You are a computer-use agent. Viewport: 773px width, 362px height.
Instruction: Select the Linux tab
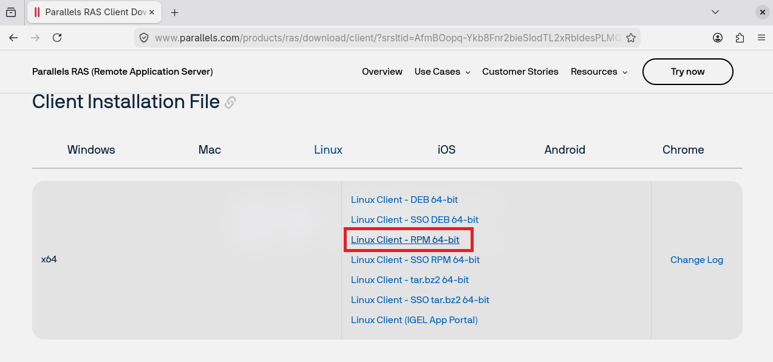pos(328,149)
